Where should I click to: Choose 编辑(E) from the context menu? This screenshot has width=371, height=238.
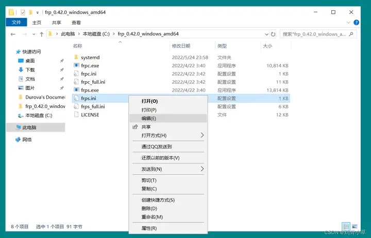tap(168, 119)
